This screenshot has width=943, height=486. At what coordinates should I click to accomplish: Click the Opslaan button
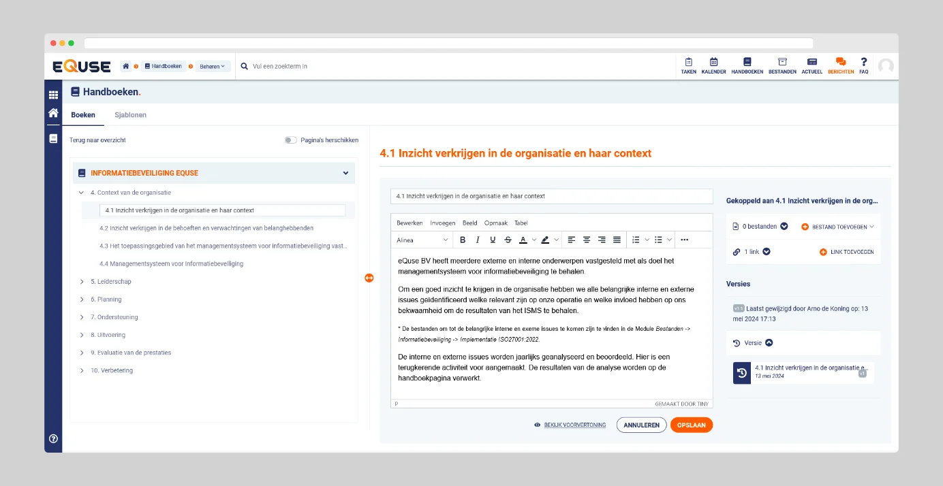coord(691,425)
